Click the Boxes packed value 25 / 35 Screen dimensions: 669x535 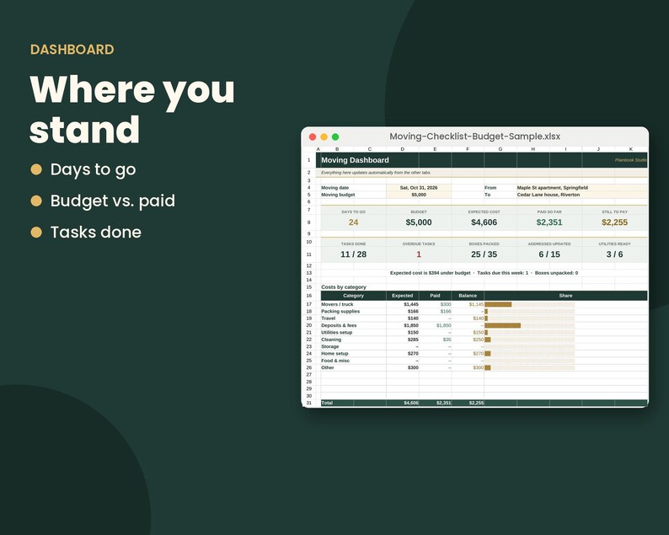(x=484, y=254)
